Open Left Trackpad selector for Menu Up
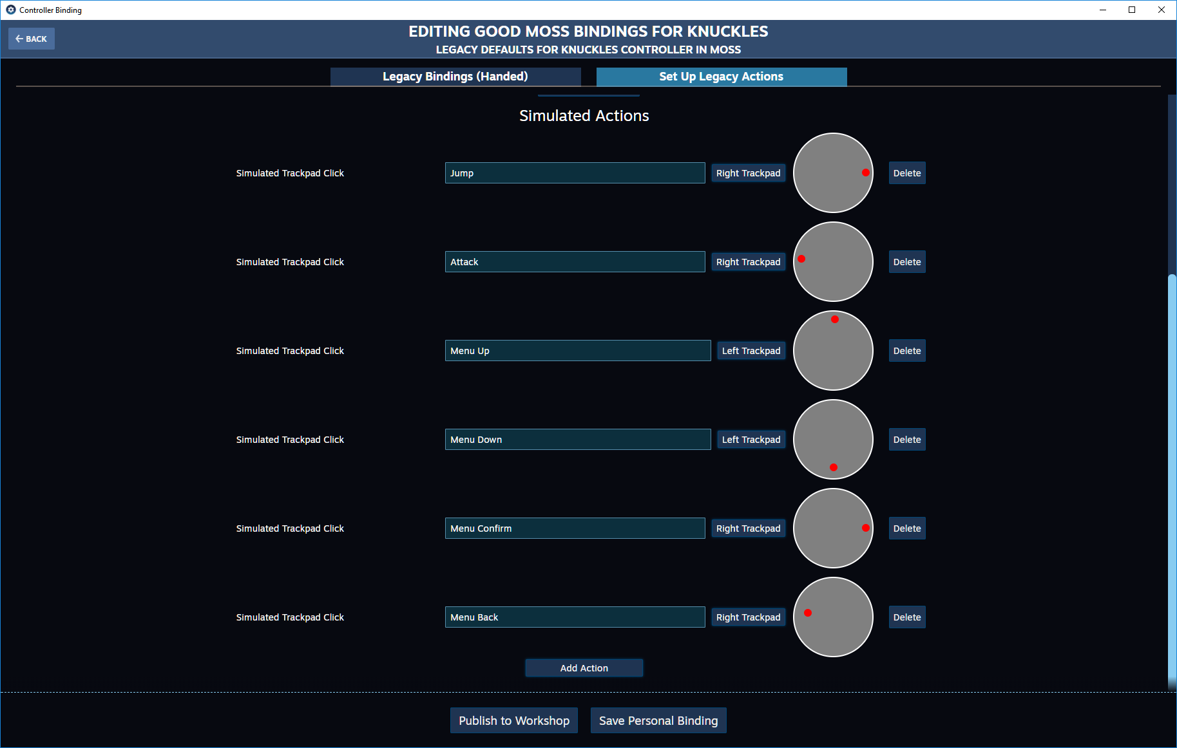1177x748 pixels. click(x=751, y=351)
